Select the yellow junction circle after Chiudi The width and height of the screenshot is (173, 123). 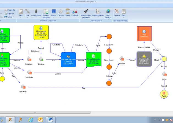pos(164,59)
